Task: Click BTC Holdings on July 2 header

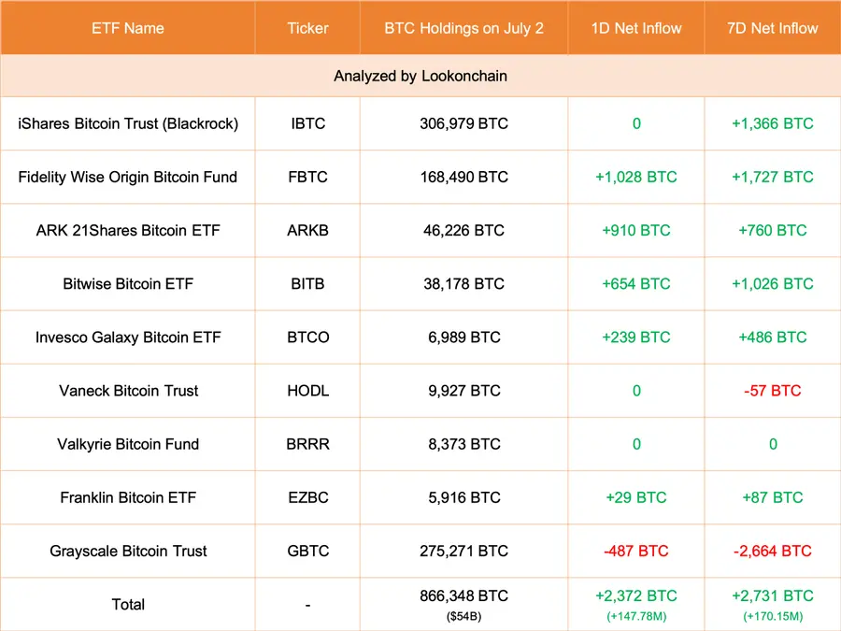Action: 463,28
